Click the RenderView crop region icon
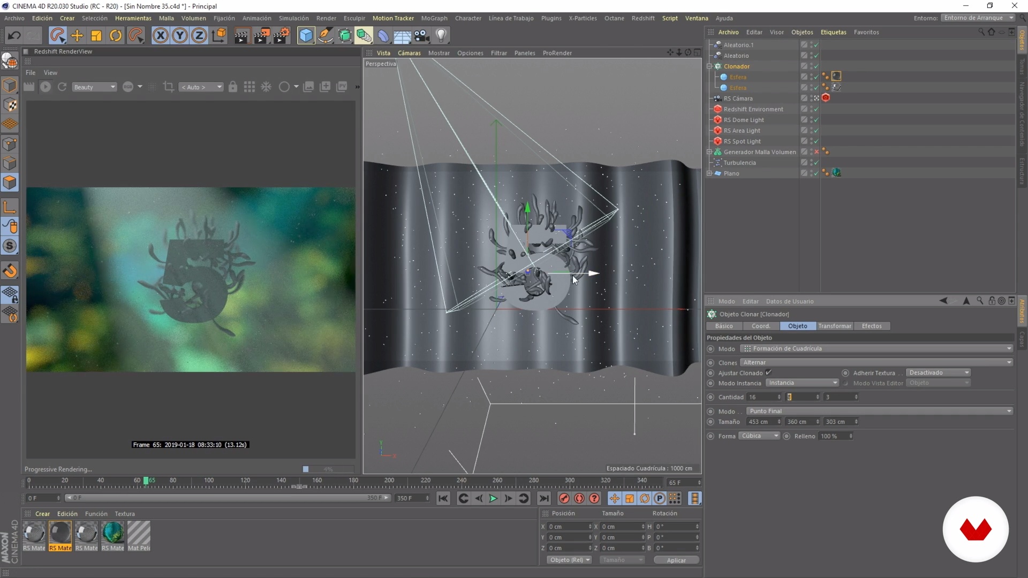The height and width of the screenshot is (578, 1028). [x=168, y=87]
